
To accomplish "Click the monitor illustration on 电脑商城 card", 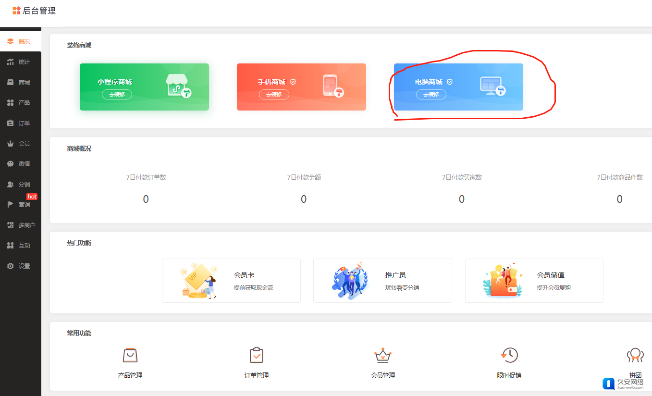I will pos(492,86).
